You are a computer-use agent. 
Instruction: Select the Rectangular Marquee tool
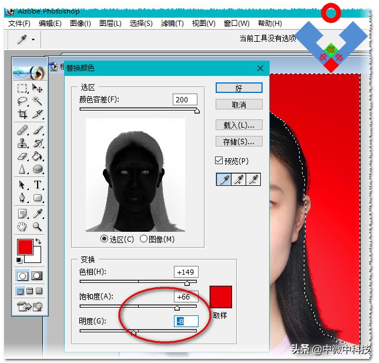tap(22, 88)
